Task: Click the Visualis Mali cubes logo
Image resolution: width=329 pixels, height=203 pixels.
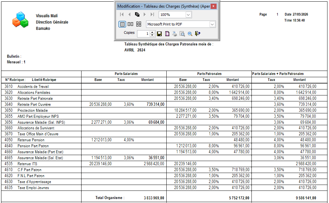Action: pyautogui.click(x=20, y=20)
